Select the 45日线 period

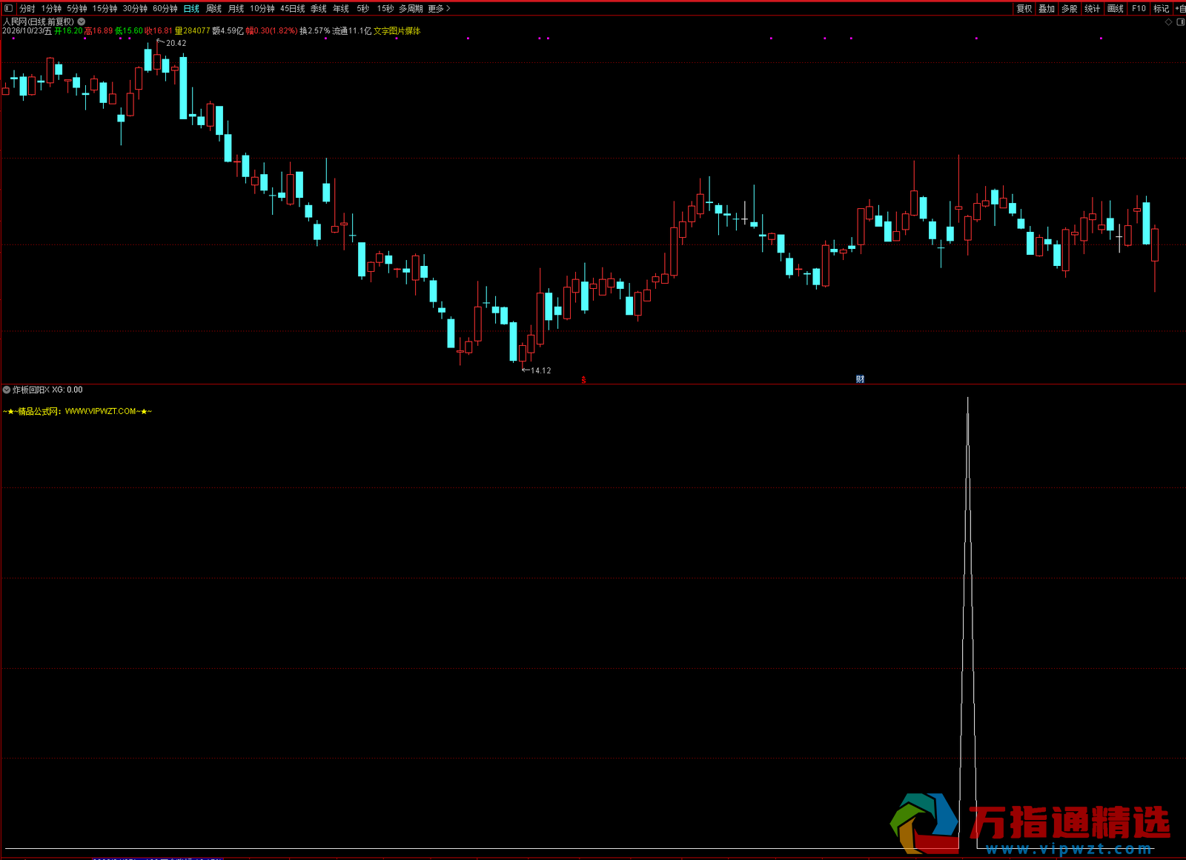(x=293, y=9)
